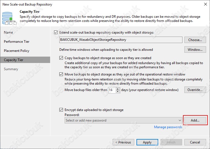Open the password selection dropdown
The width and height of the screenshot is (210, 149).
click(x=123, y=120)
